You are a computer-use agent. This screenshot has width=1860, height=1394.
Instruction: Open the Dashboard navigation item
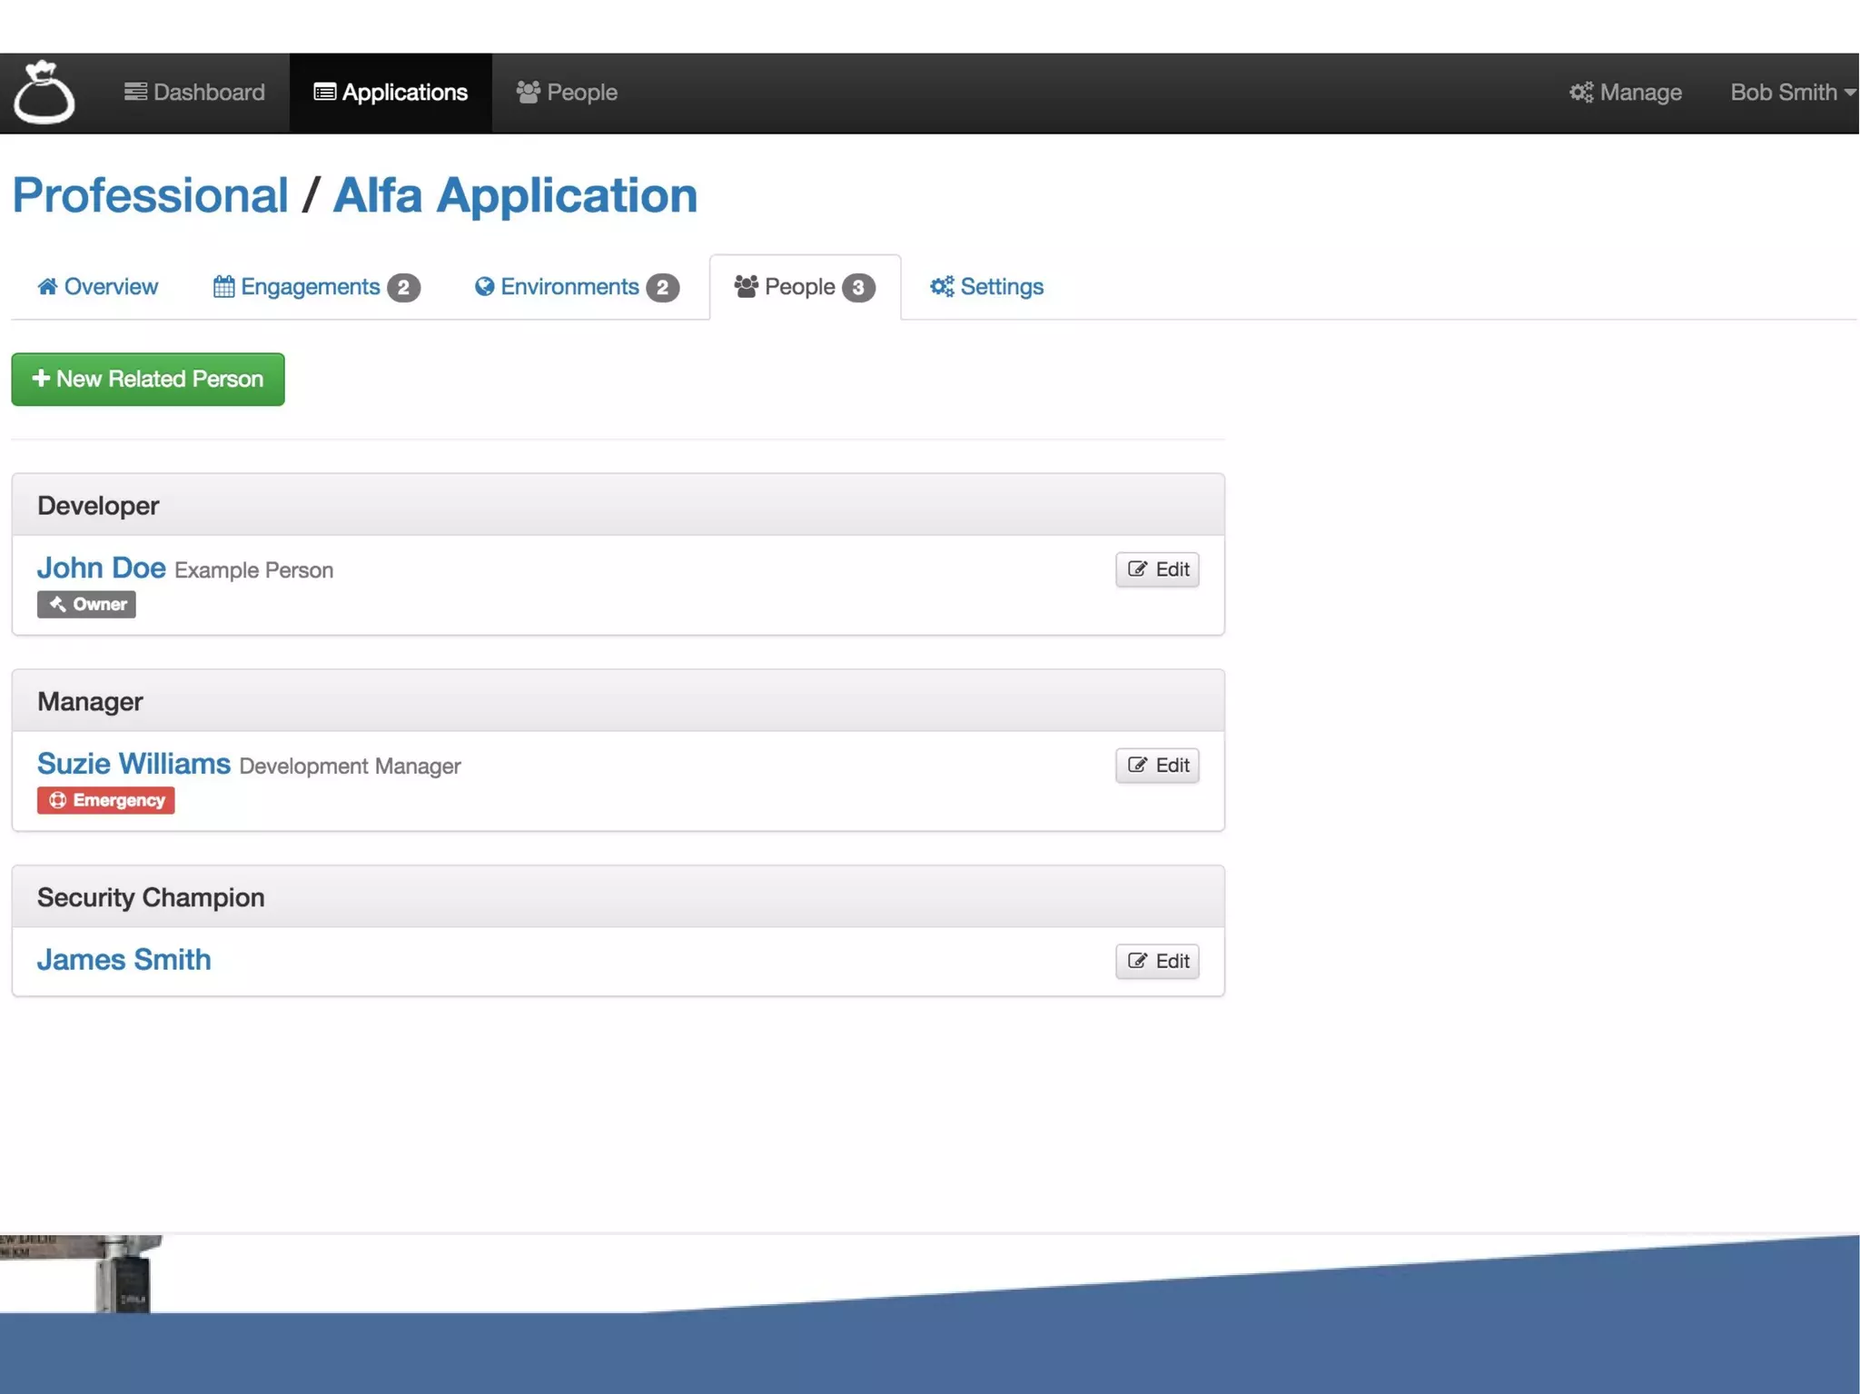click(194, 93)
